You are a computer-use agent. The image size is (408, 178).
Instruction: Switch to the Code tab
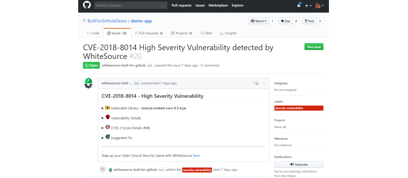[93, 33]
